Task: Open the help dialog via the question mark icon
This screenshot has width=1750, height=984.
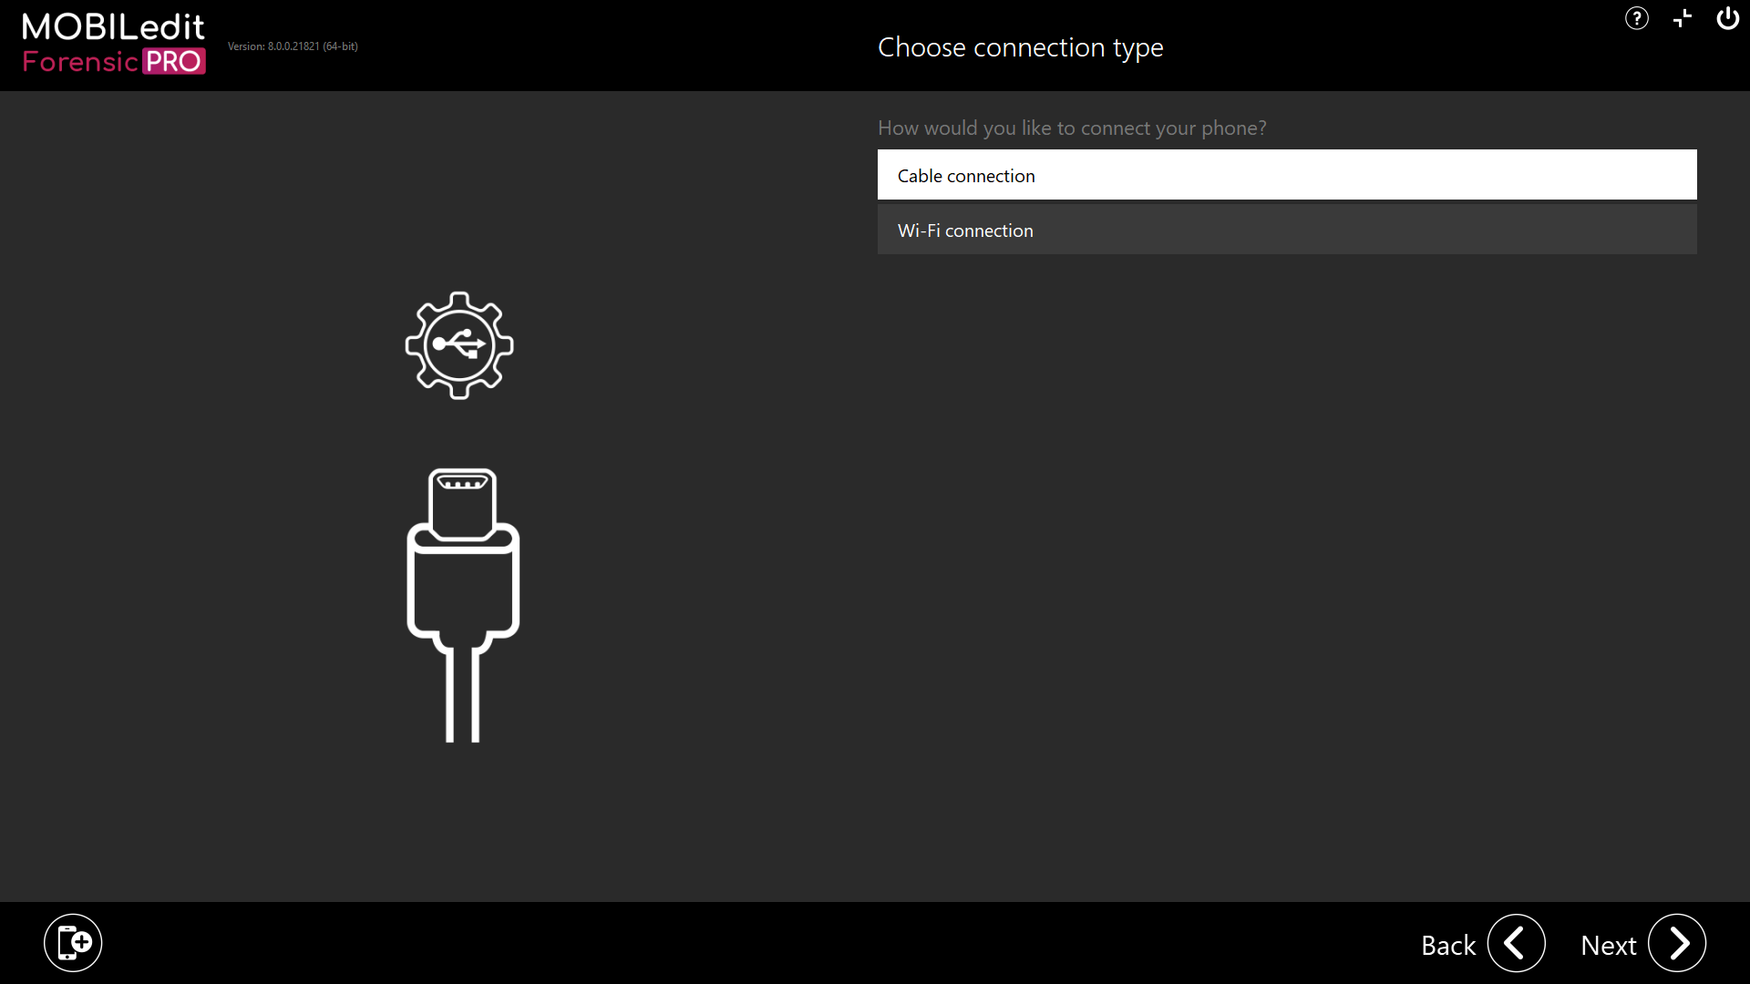Action: pos(1636,18)
